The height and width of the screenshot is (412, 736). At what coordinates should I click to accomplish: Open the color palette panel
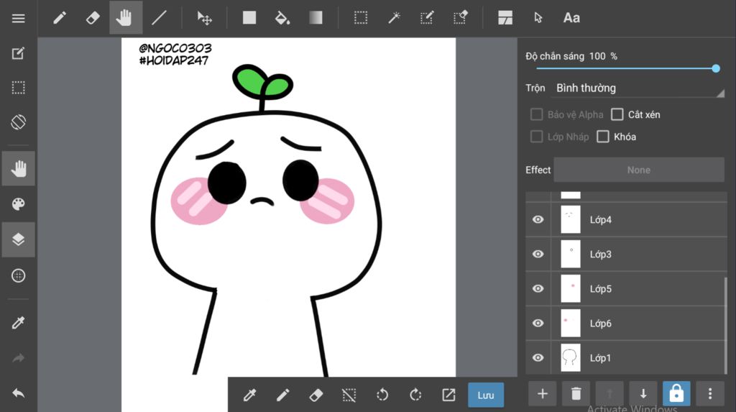(x=18, y=204)
